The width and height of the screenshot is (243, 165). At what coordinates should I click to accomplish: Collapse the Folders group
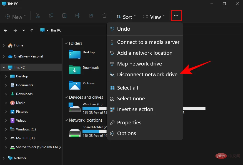coord(66,43)
